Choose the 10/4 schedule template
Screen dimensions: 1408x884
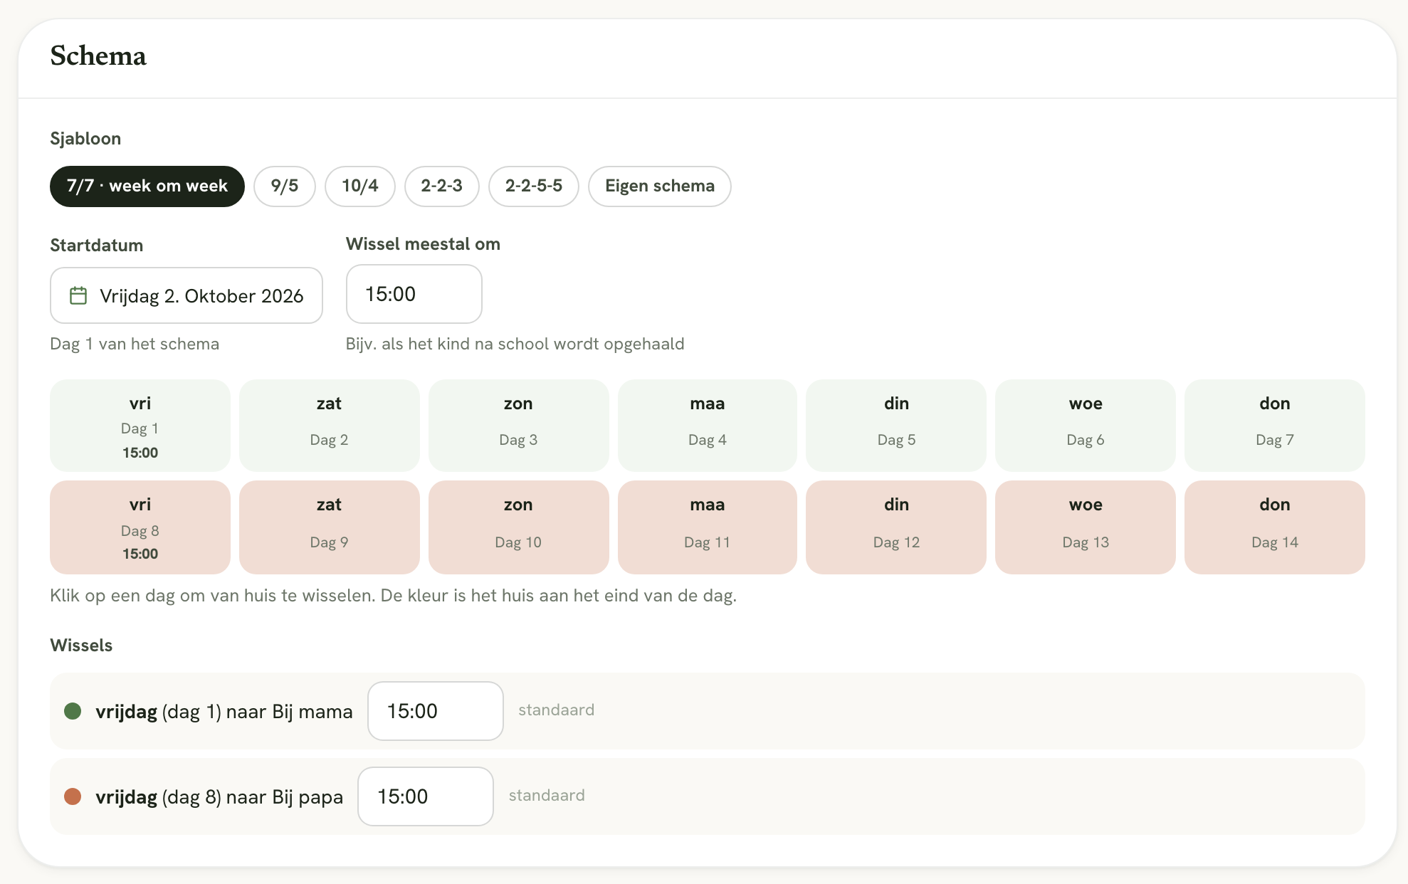tap(360, 186)
